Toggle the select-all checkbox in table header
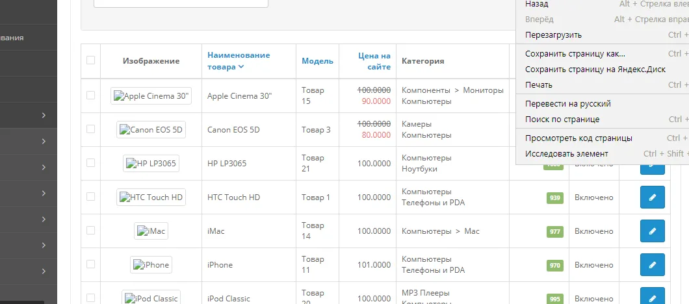689x304 pixels. (90, 60)
